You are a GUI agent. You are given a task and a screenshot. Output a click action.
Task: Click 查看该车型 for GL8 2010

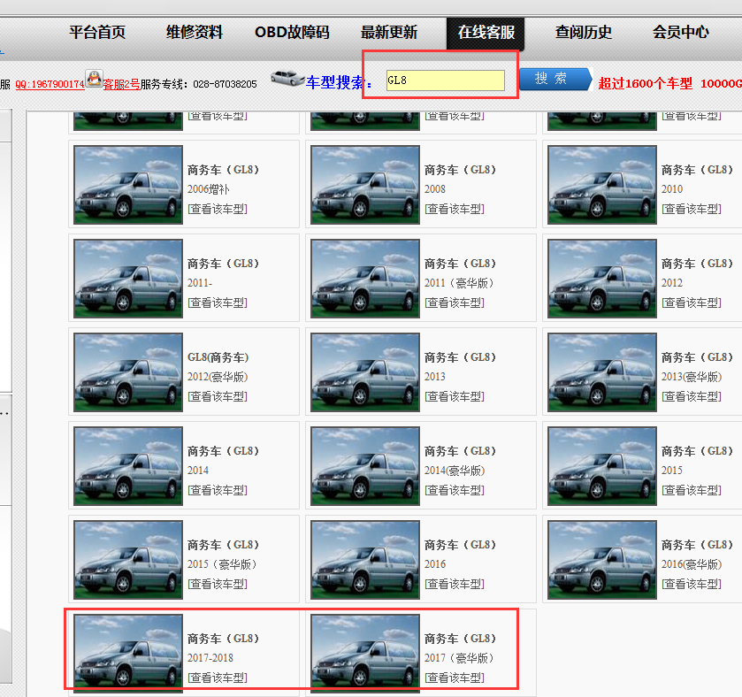(x=692, y=209)
